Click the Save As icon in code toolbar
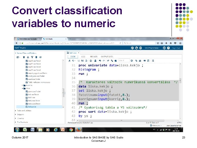197x148 pixels. point(83,61)
